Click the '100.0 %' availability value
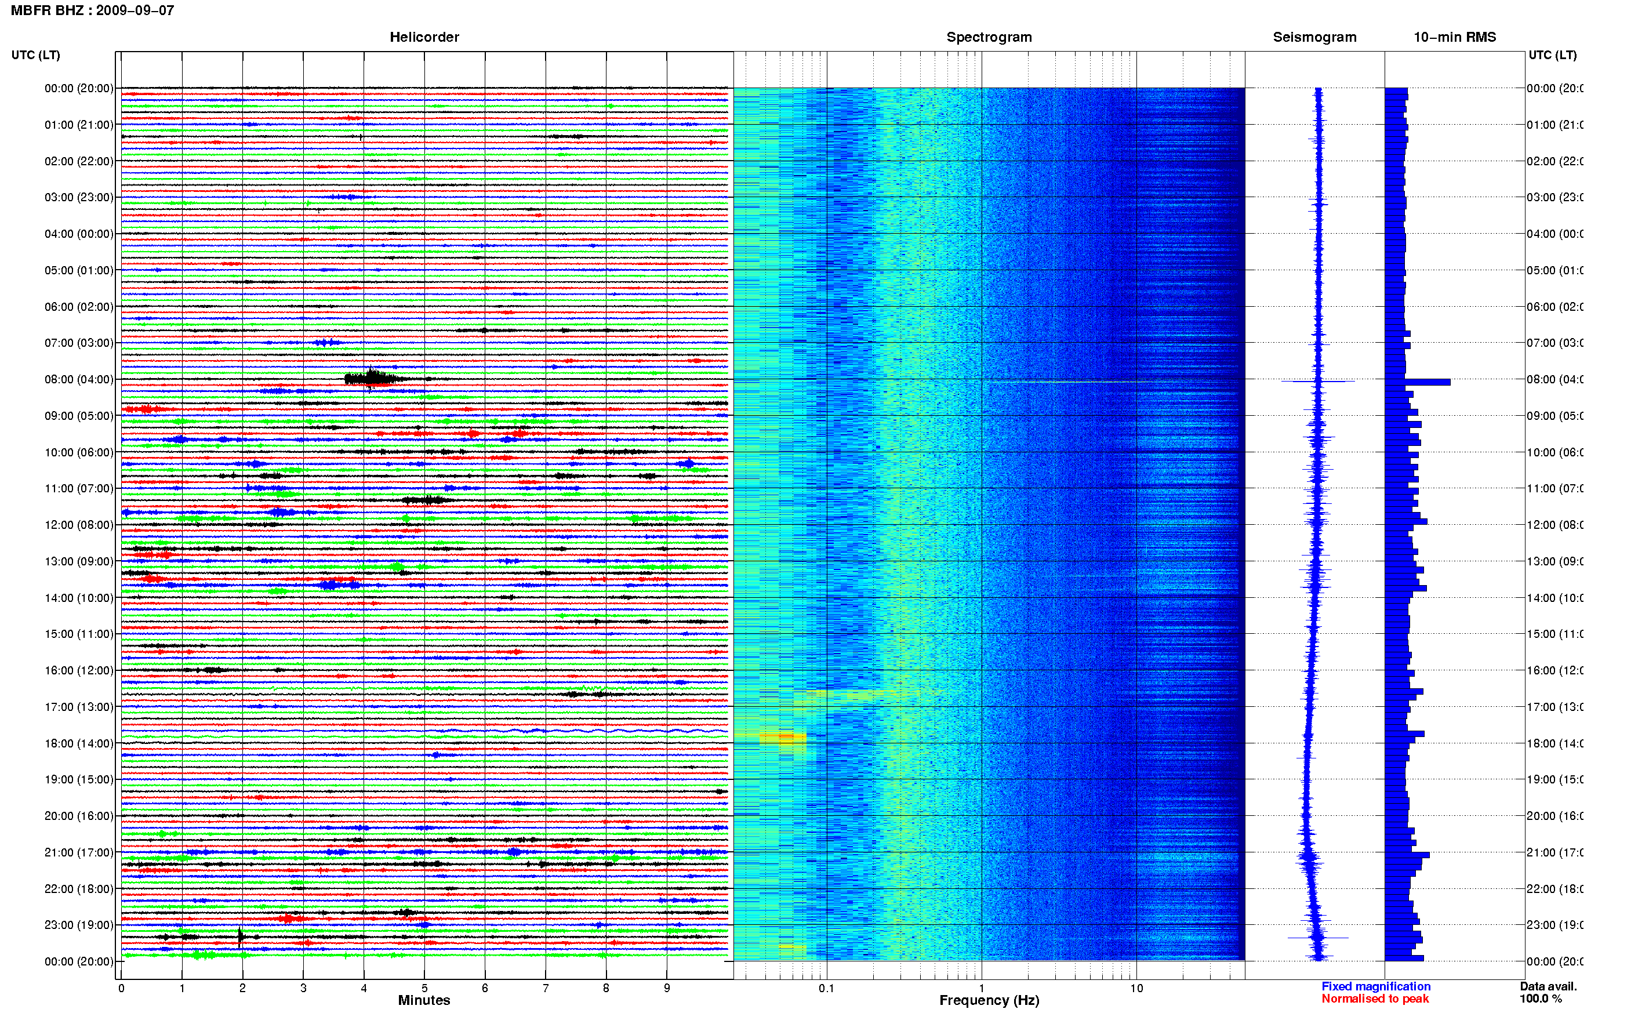Image resolution: width=1649 pixels, height=1031 pixels. coord(1540,999)
